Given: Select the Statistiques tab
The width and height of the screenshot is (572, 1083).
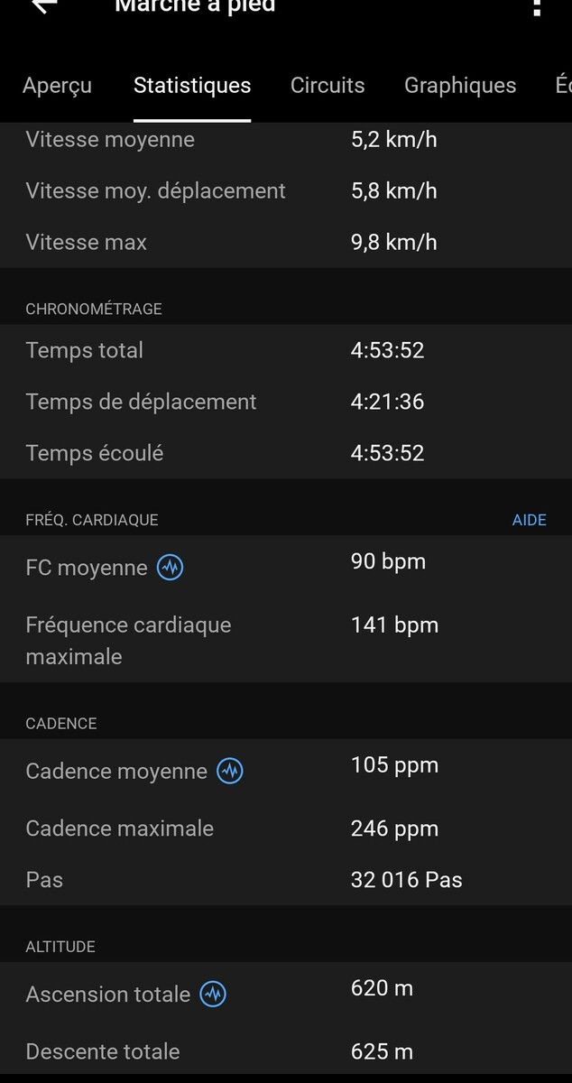Looking at the screenshot, I should click(x=192, y=86).
